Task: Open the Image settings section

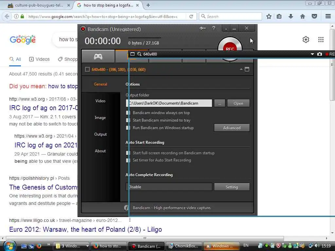Action: [100, 118]
